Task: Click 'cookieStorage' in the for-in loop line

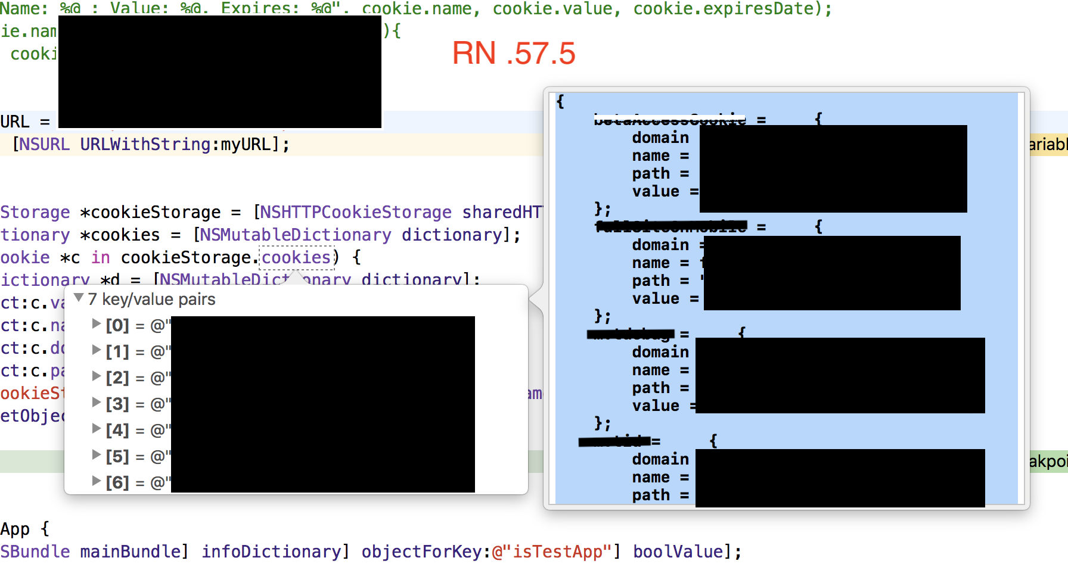Action: [x=186, y=257]
